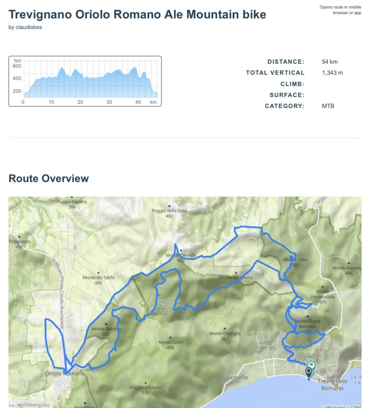Select the Monte Capriglia peak triangle
The image size is (369, 408).
pyautogui.click(x=225, y=329)
